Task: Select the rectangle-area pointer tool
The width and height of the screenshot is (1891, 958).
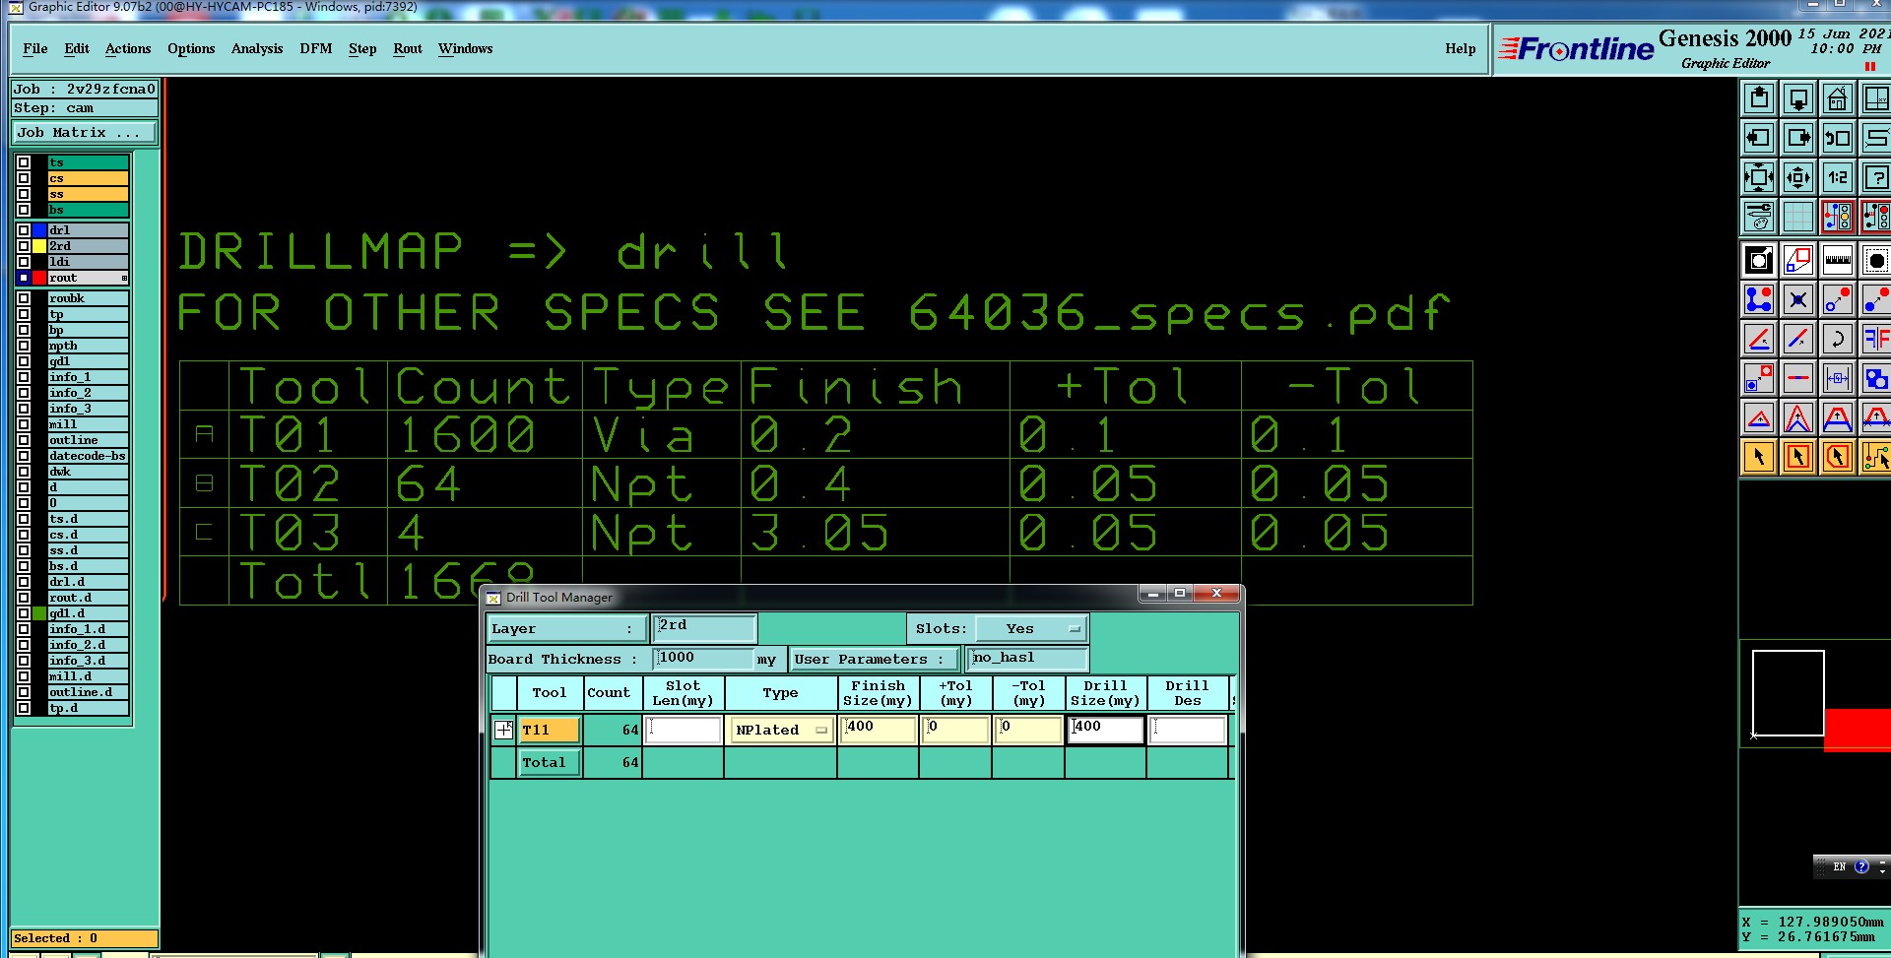Action: coord(1797,458)
